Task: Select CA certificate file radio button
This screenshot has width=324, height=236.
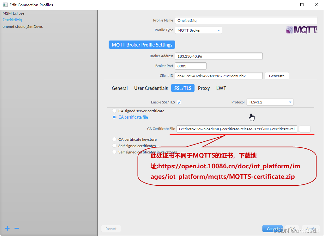Action: point(114,117)
